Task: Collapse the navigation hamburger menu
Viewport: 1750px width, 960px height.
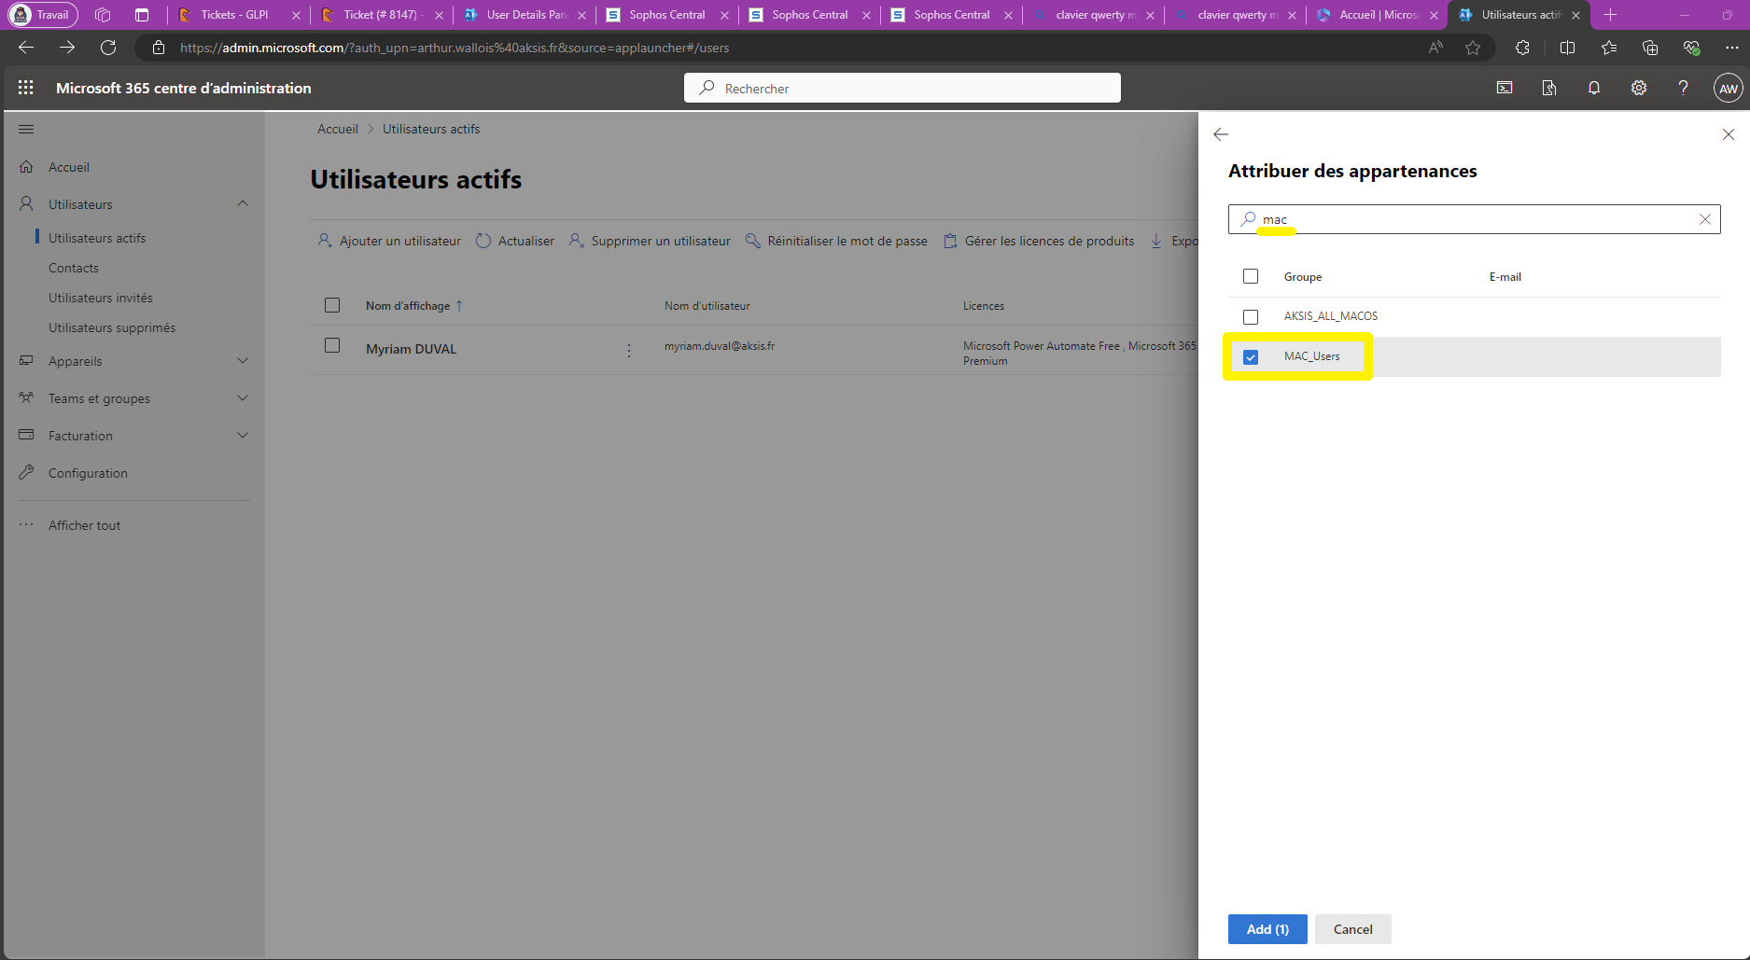Action: 26,129
